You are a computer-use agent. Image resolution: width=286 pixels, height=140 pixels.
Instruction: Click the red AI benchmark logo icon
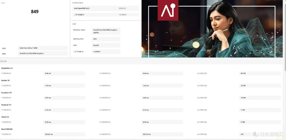(168, 10)
